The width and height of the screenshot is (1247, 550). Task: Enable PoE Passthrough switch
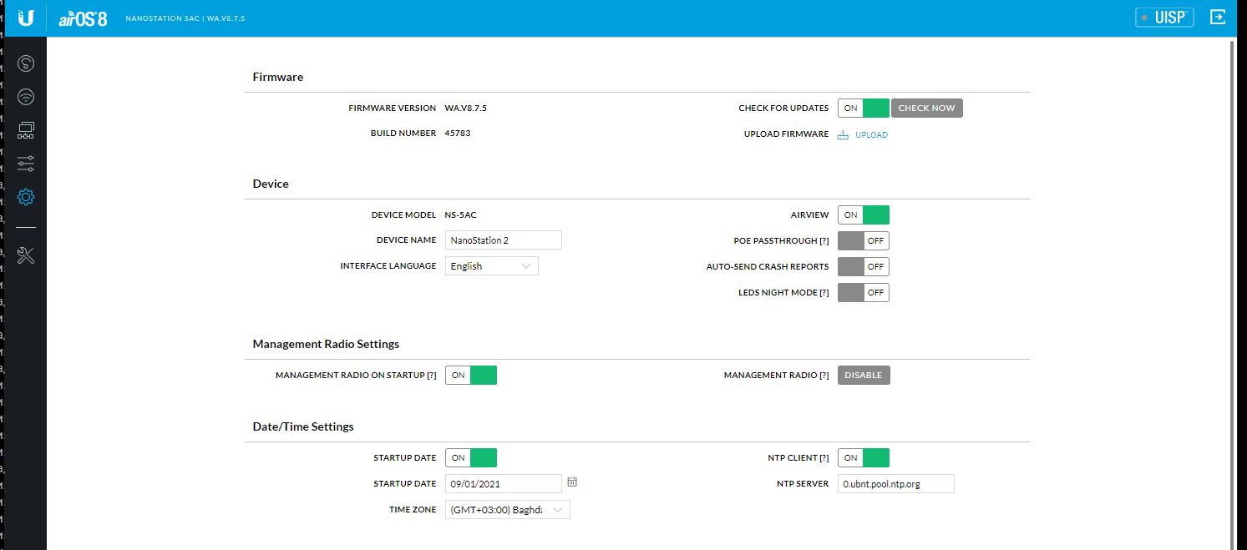(863, 241)
